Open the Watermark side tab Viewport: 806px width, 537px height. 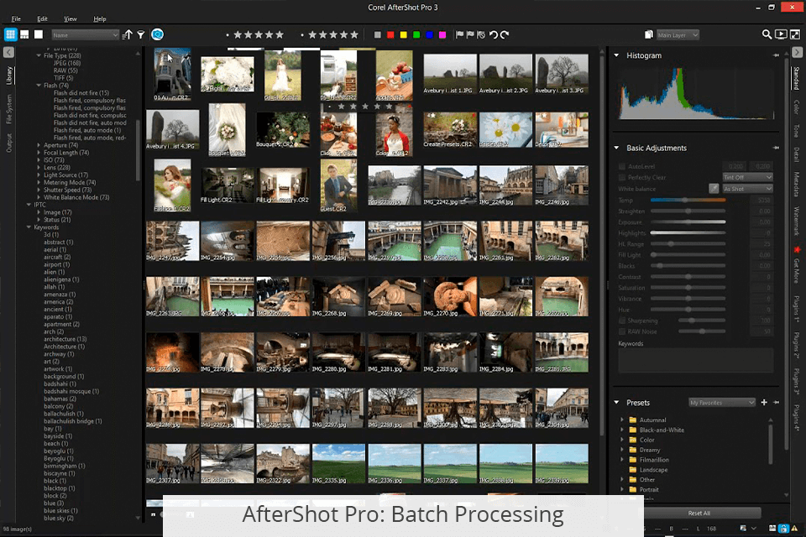tap(797, 222)
